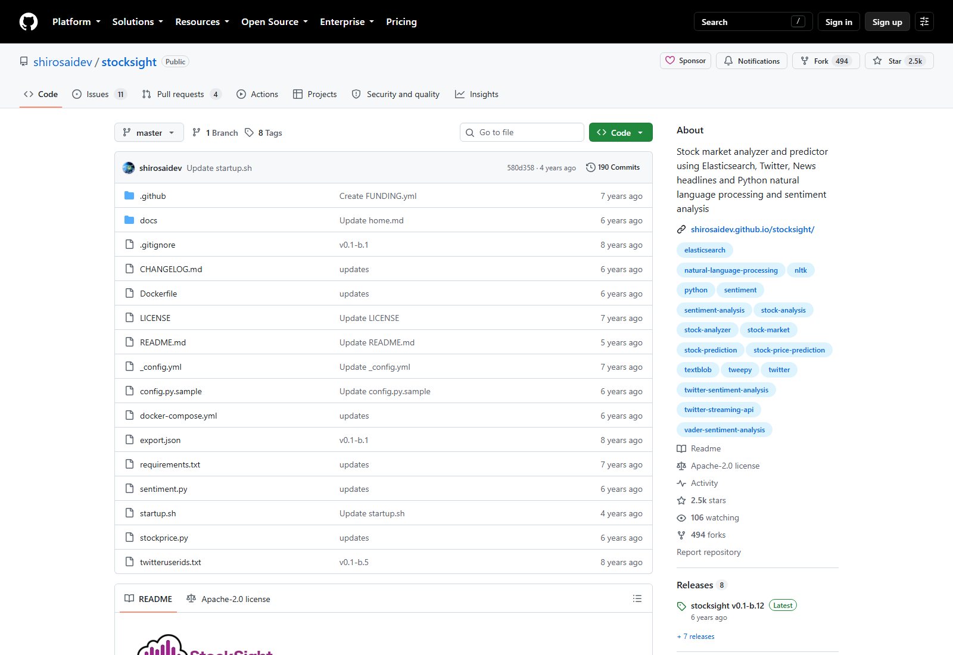Click the commit history clock icon

click(x=590, y=167)
